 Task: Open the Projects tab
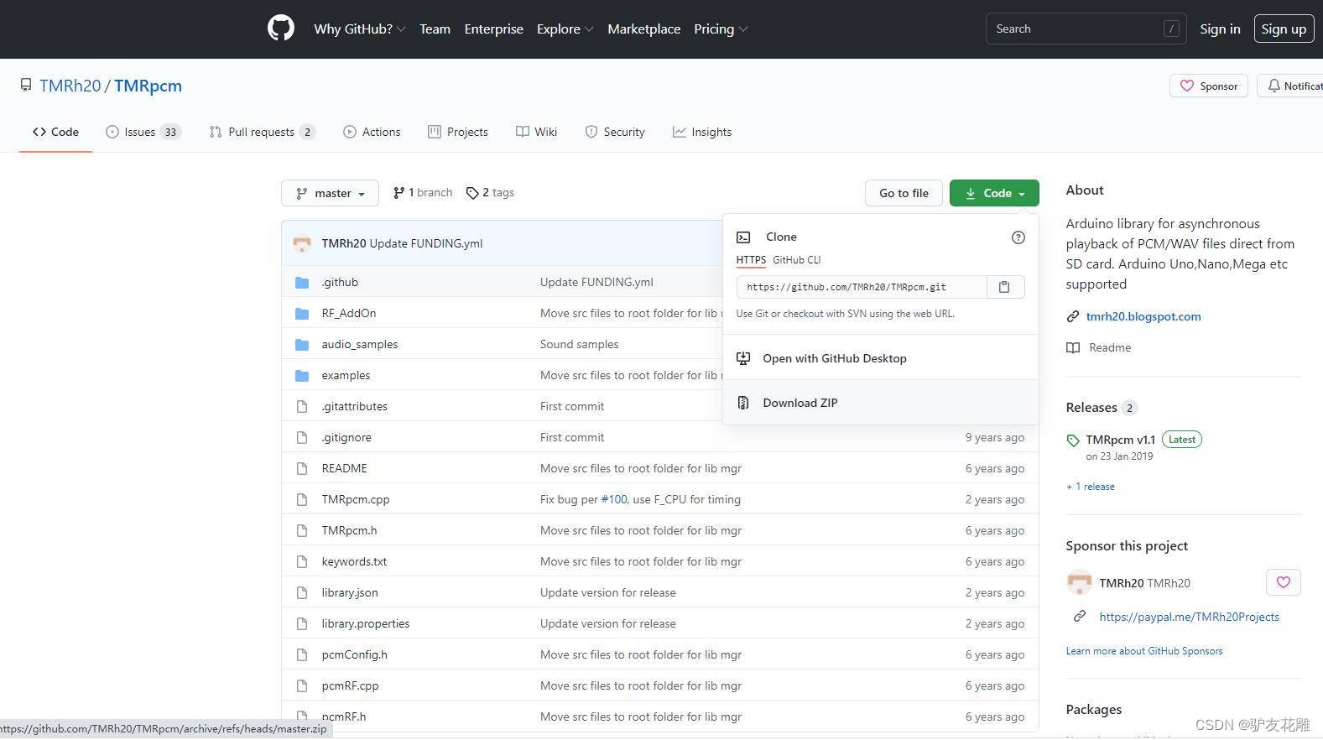457,132
